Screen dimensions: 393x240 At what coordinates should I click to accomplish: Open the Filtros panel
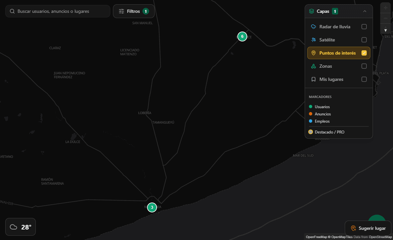point(134,11)
